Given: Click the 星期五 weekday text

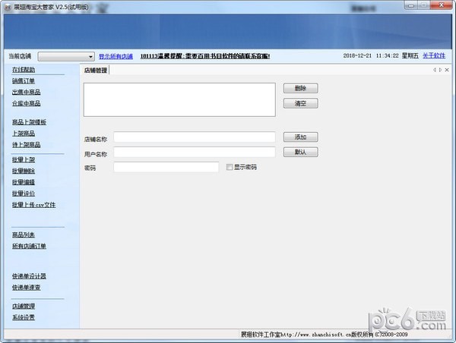Looking at the screenshot, I should click(410, 55).
